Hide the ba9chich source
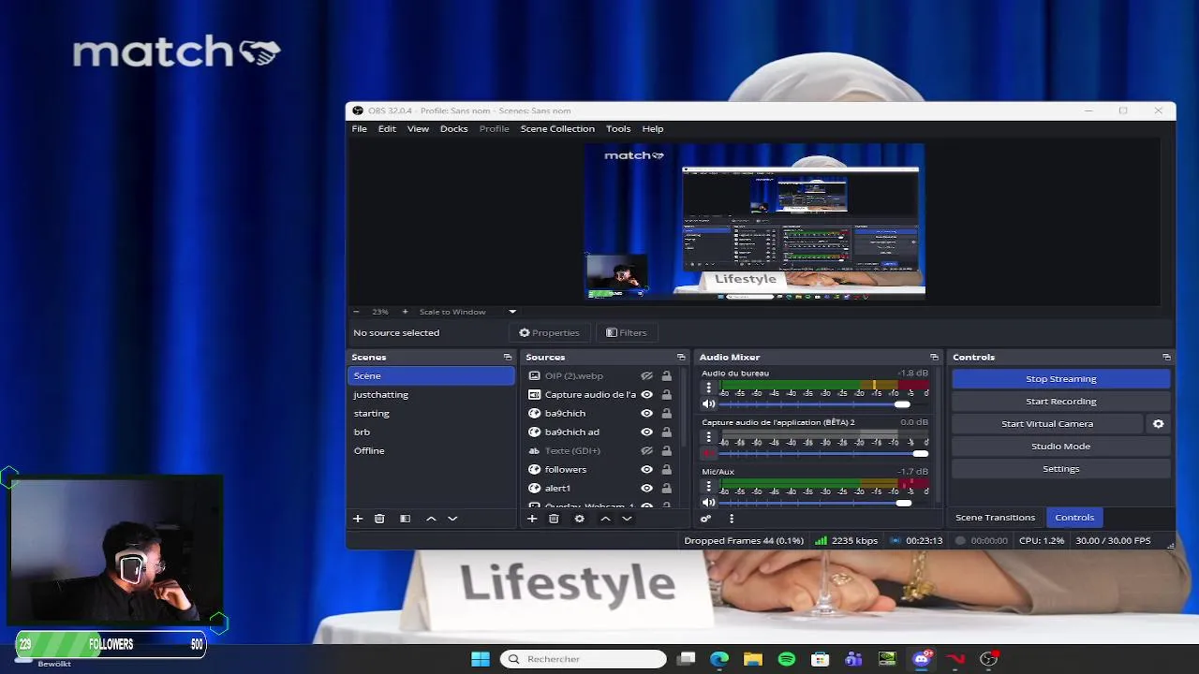Screen dimensions: 1199x674 646,414
